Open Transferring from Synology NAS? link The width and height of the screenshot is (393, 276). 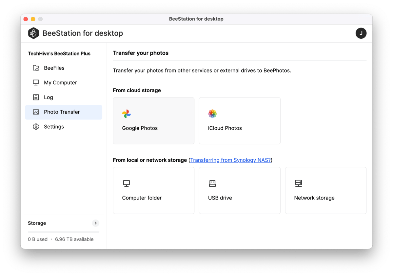click(230, 160)
